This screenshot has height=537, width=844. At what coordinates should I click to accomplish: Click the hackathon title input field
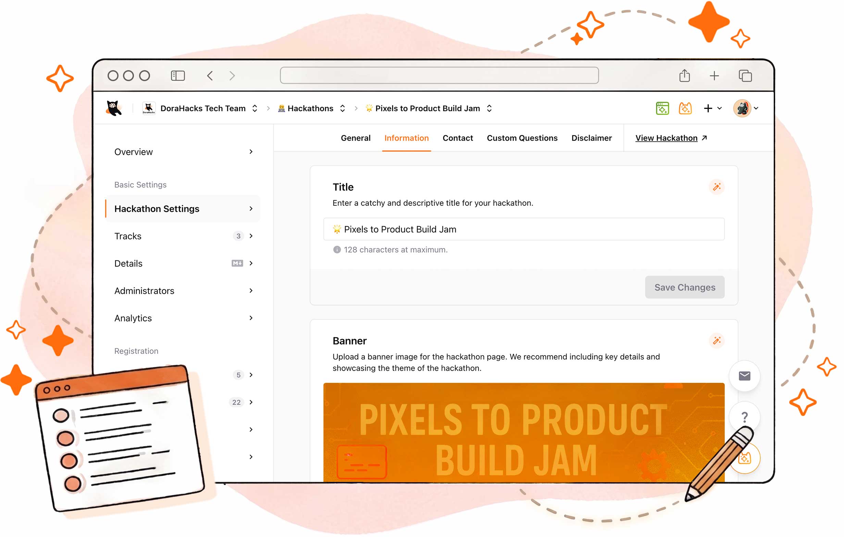coord(524,229)
